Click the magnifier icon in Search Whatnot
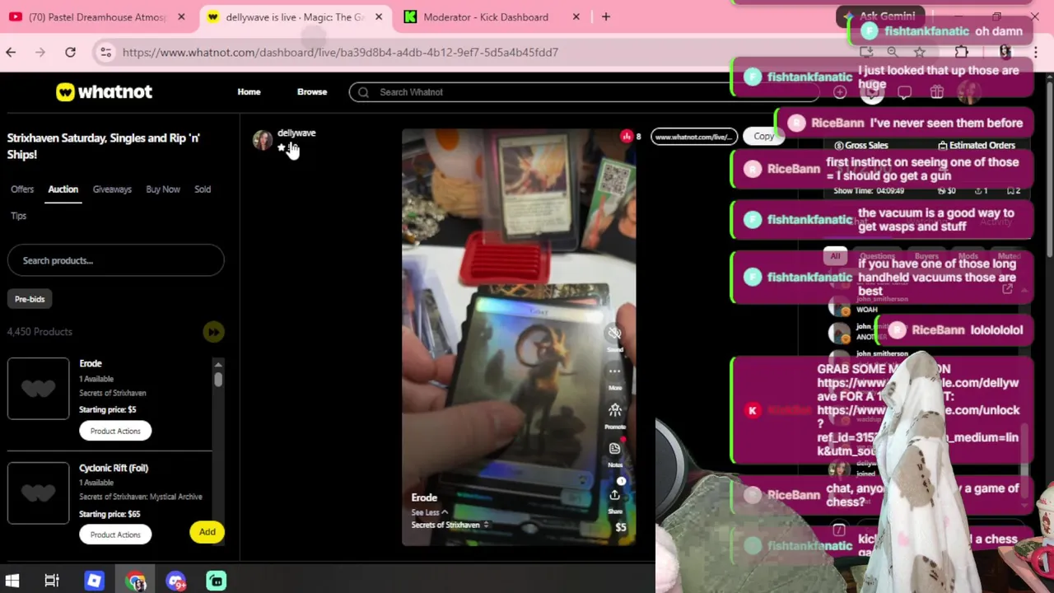 (x=363, y=92)
